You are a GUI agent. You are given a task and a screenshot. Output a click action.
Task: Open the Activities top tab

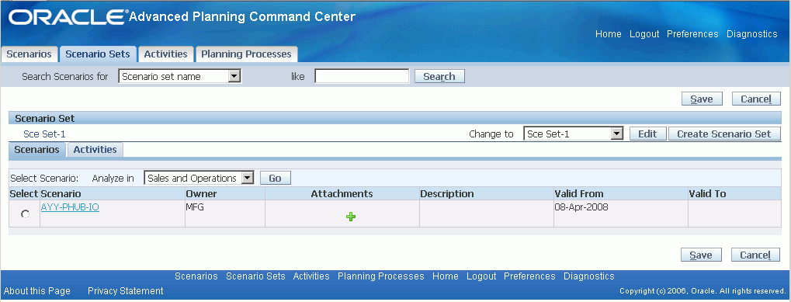[165, 54]
